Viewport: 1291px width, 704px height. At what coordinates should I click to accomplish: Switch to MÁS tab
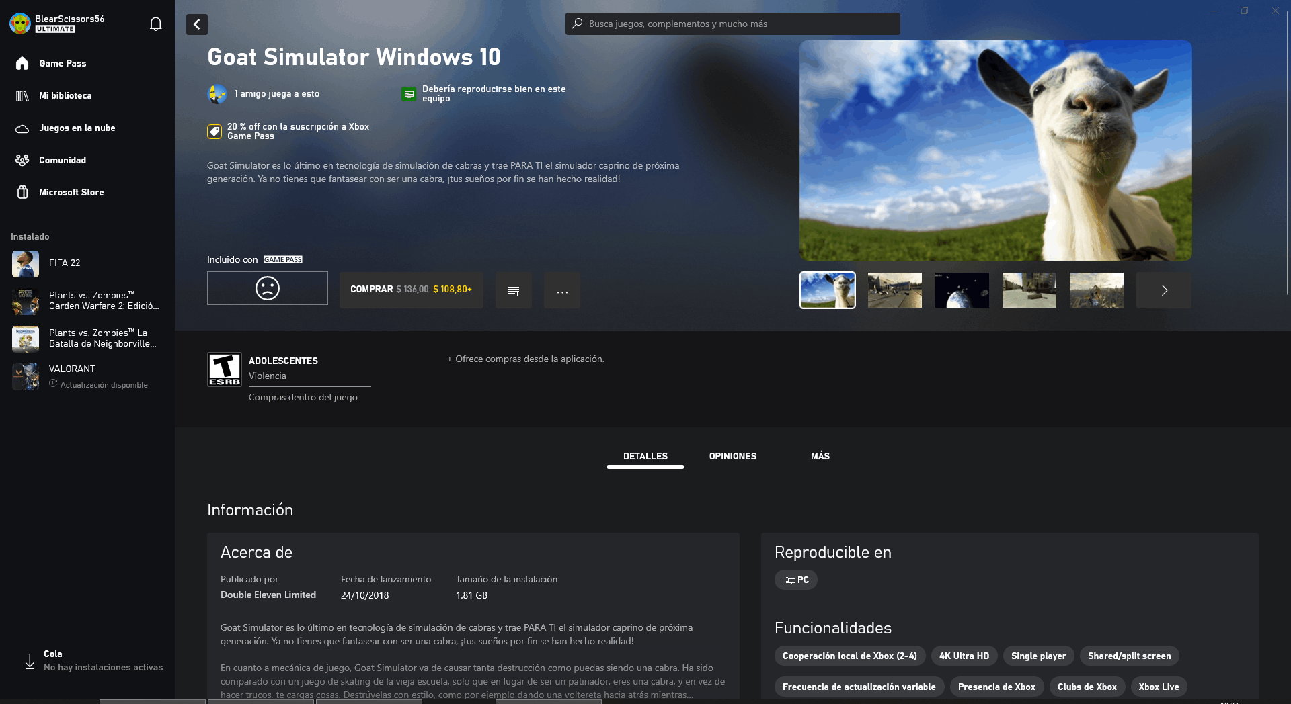(820, 456)
